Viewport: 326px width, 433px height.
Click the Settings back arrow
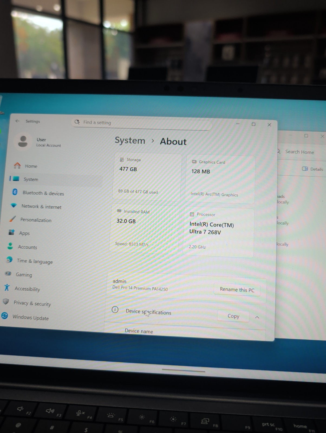click(17, 121)
